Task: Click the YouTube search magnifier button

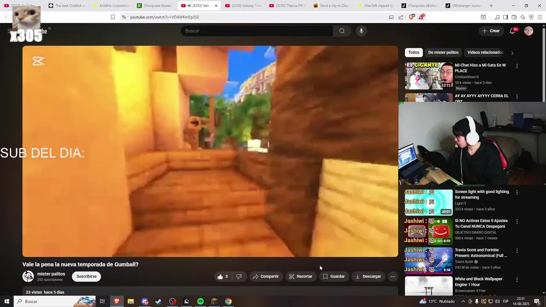Action: (x=342, y=31)
